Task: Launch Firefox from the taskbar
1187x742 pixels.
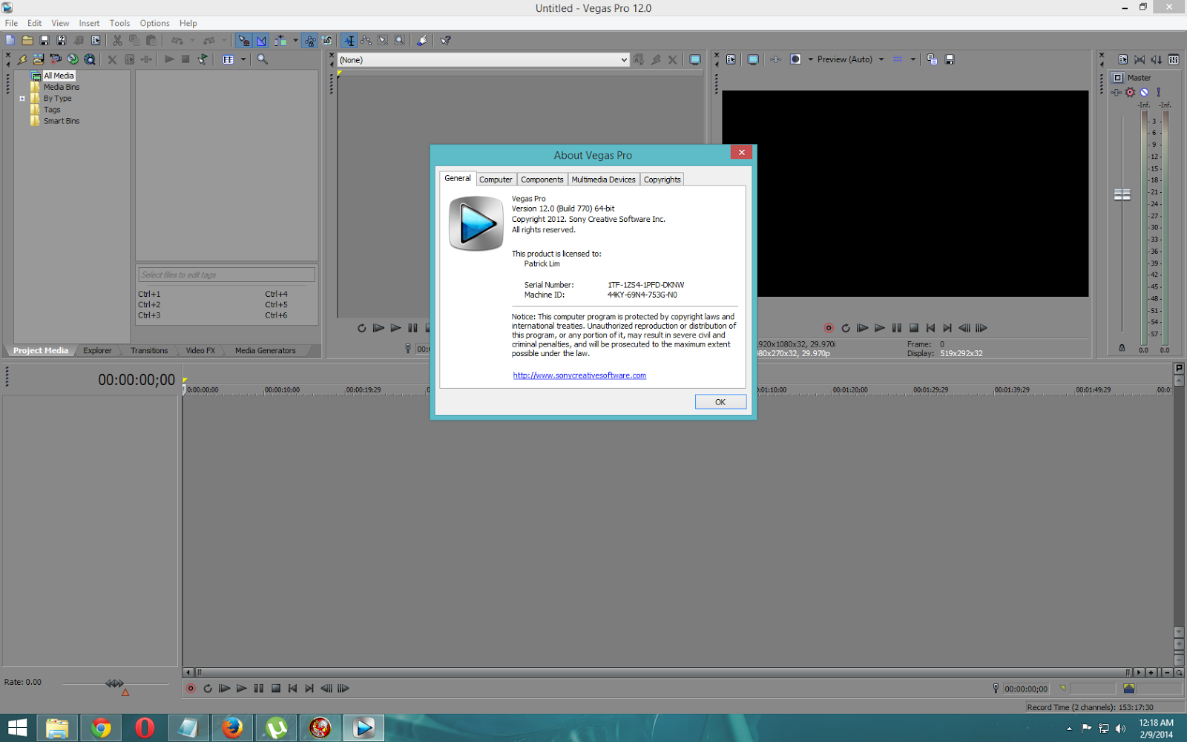Action: [232, 728]
